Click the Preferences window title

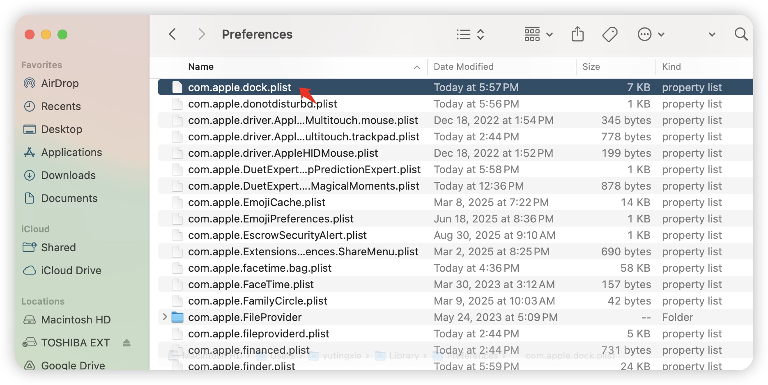pos(257,34)
